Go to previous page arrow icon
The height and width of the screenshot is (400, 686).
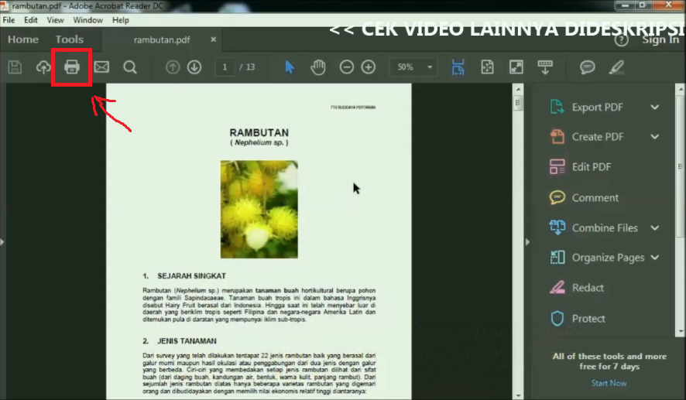click(173, 67)
